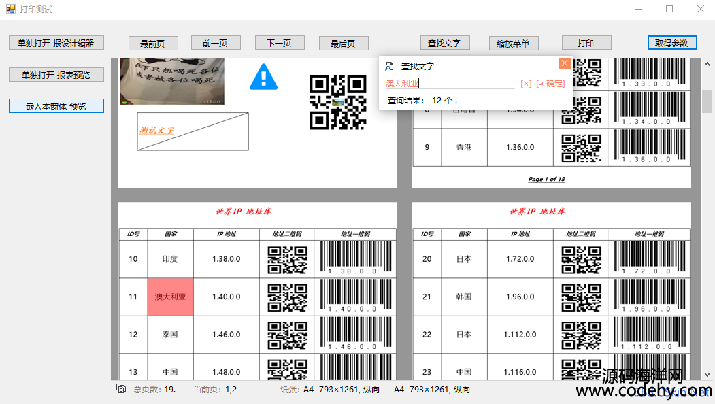Click ID cell 12 in the table

point(133,334)
